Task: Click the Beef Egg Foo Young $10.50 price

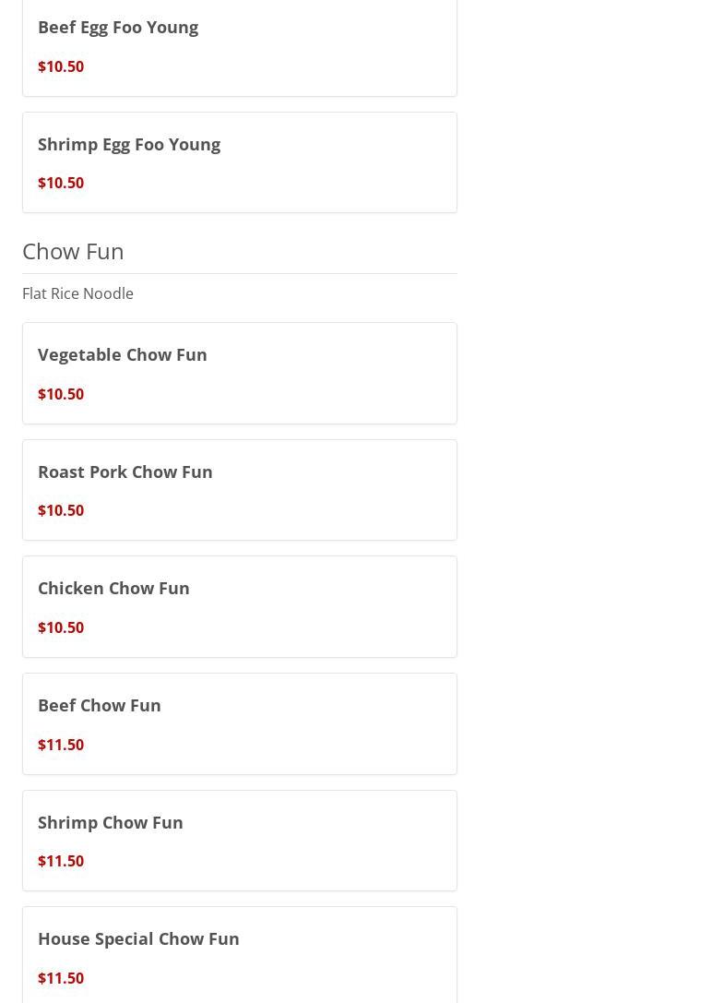Action: point(61,66)
